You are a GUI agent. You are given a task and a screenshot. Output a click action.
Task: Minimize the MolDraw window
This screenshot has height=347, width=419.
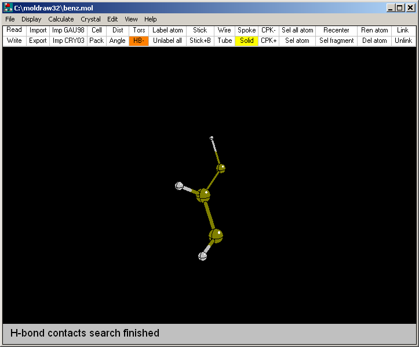[x=391, y=8]
